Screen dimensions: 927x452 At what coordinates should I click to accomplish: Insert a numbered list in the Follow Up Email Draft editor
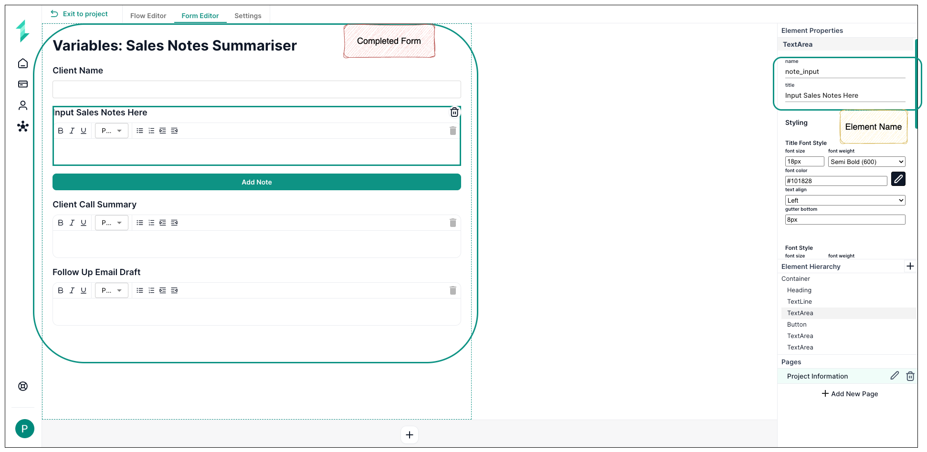[x=151, y=290]
